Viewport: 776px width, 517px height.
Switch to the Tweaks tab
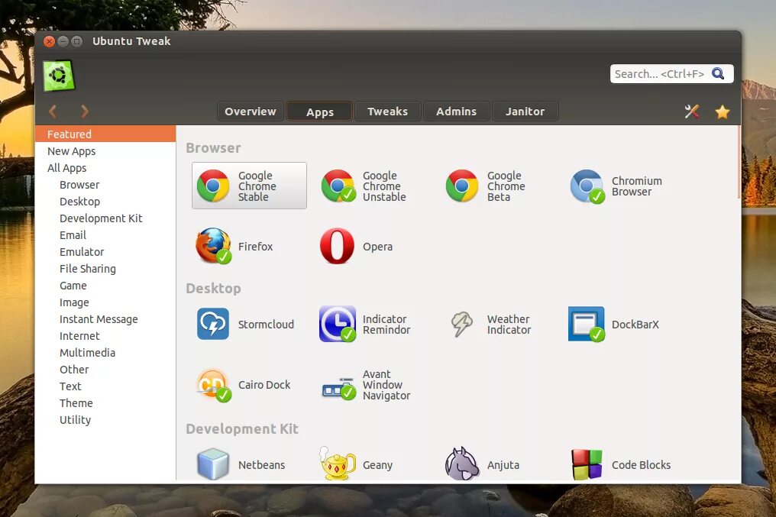pyautogui.click(x=387, y=111)
